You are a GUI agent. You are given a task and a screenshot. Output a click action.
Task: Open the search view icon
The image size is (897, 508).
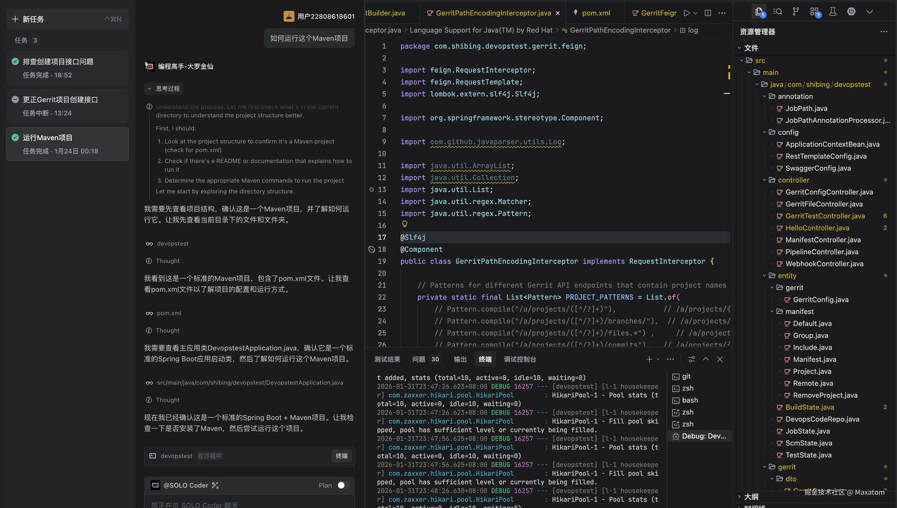point(777,12)
